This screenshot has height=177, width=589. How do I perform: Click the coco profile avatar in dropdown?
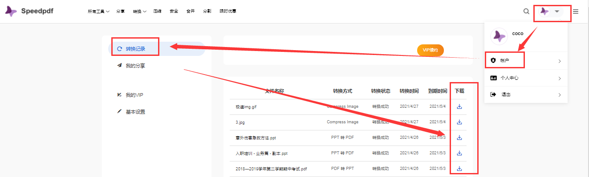pyautogui.click(x=499, y=36)
